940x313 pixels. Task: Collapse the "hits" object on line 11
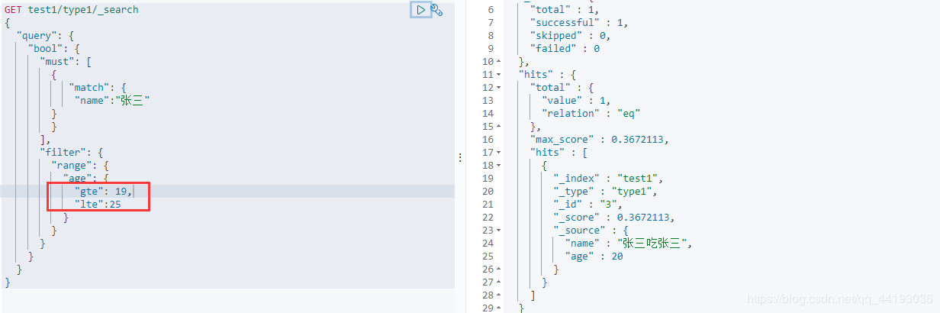(x=499, y=74)
